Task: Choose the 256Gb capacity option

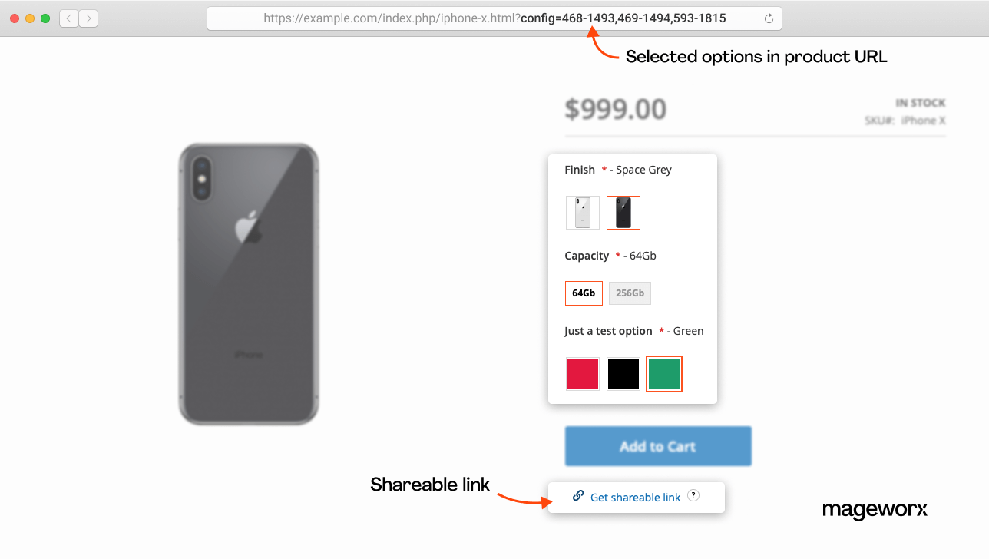Action: point(630,293)
